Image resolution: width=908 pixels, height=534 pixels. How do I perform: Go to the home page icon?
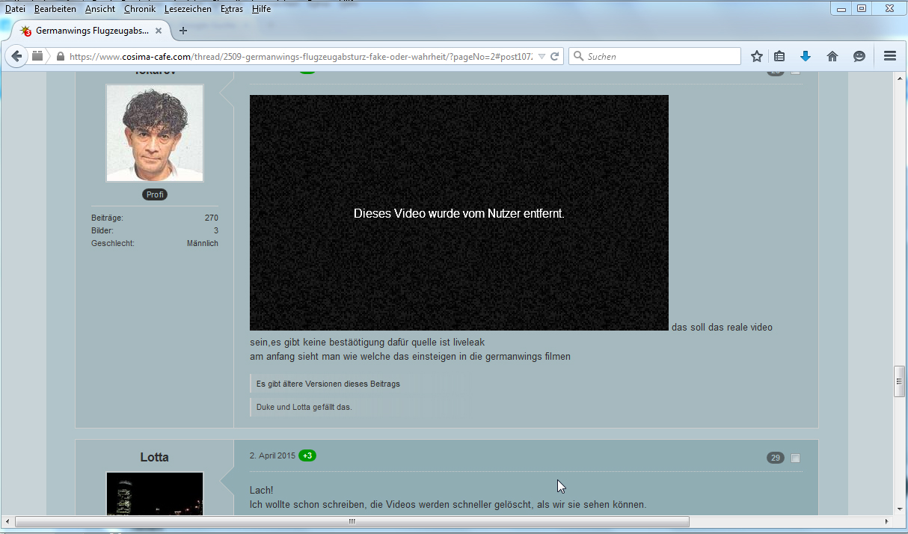[832, 56]
